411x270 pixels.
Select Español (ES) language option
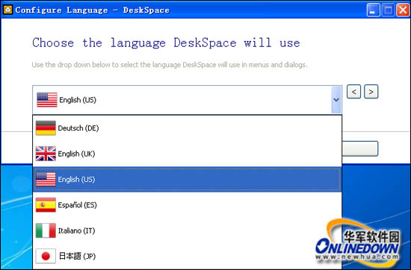[187, 205]
